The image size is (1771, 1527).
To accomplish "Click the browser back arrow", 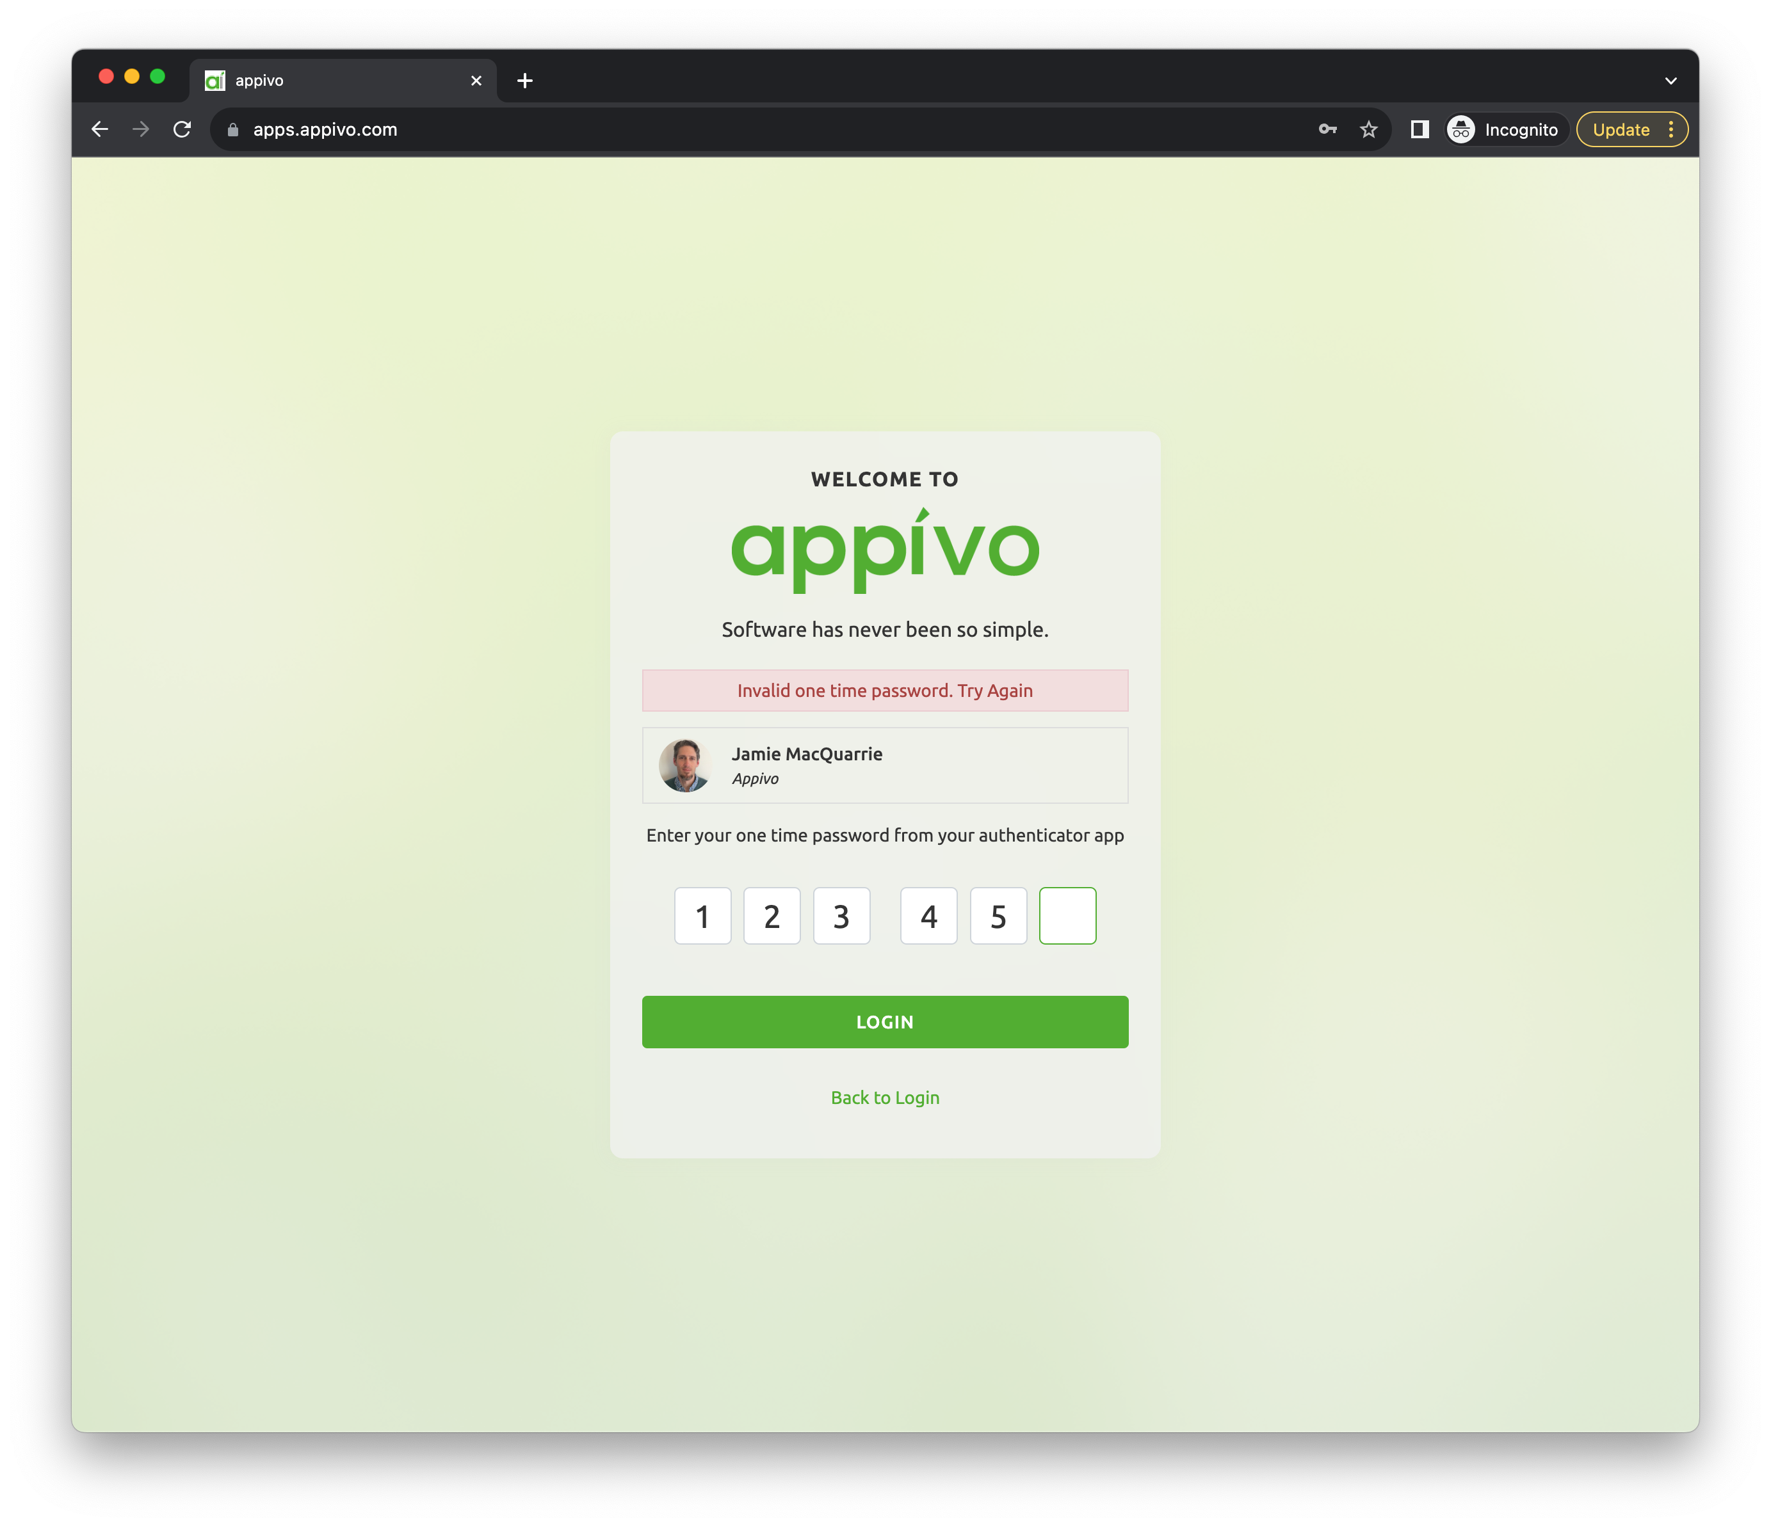I will pyautogui.click(x=100, y=129).
